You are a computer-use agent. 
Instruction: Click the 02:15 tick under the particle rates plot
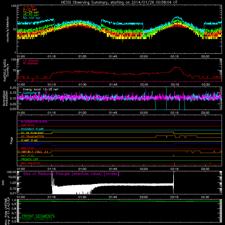pos(175,85)
